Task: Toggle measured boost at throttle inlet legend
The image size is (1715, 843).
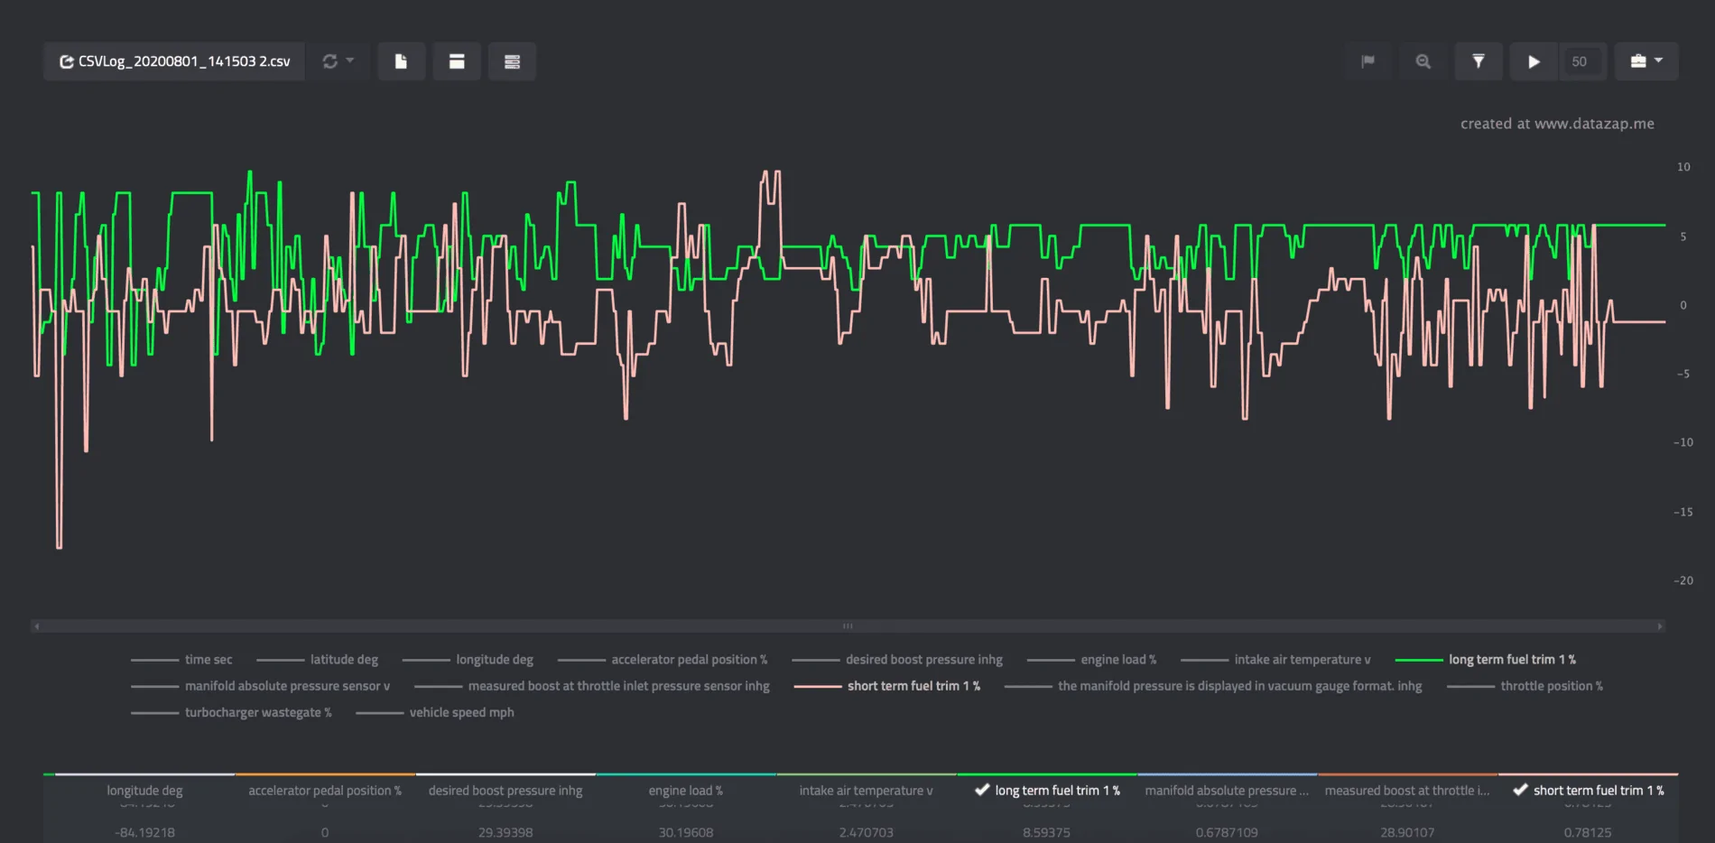Action: [x=592, y=686]
